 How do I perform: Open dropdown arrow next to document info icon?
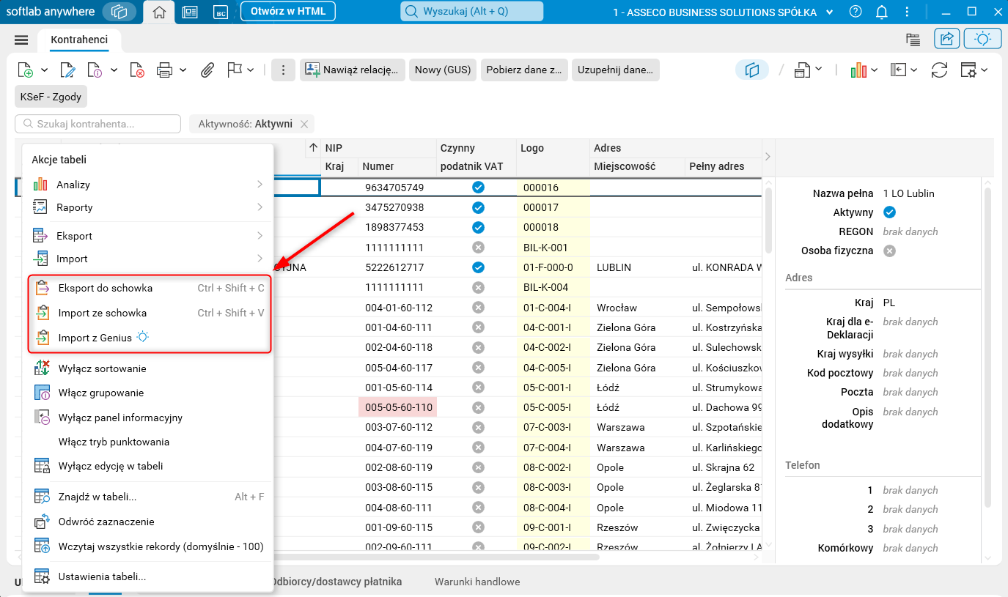point(114,70)
